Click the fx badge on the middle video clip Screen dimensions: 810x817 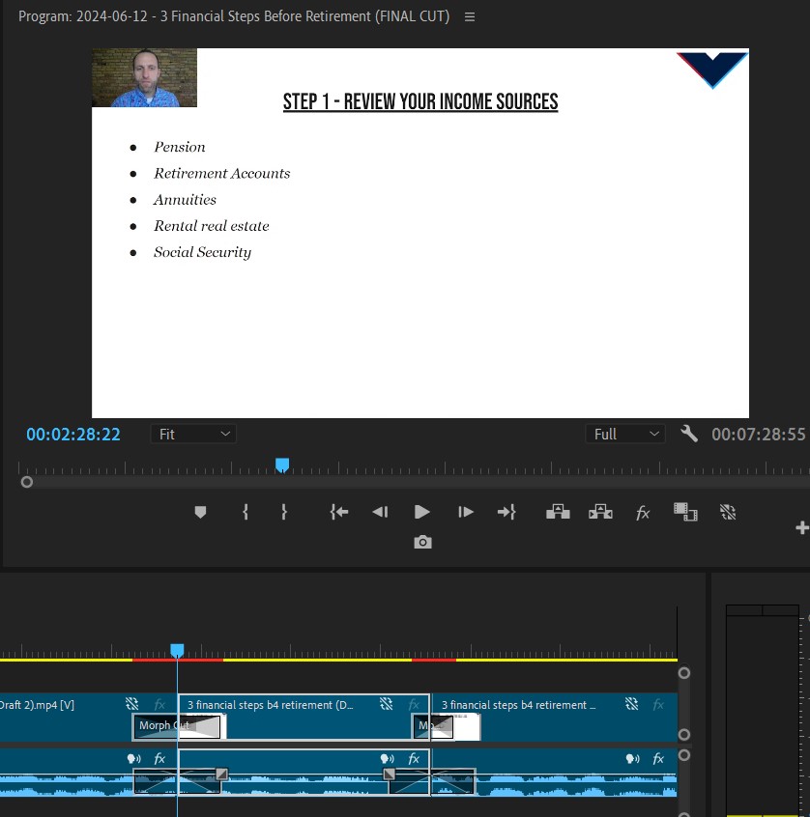[414, 705]
